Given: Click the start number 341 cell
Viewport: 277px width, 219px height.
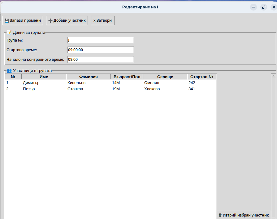Looking at the screenshot, I should click(x=192, y=89).
